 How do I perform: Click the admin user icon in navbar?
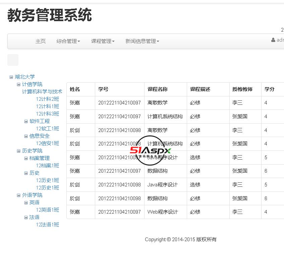273,40
